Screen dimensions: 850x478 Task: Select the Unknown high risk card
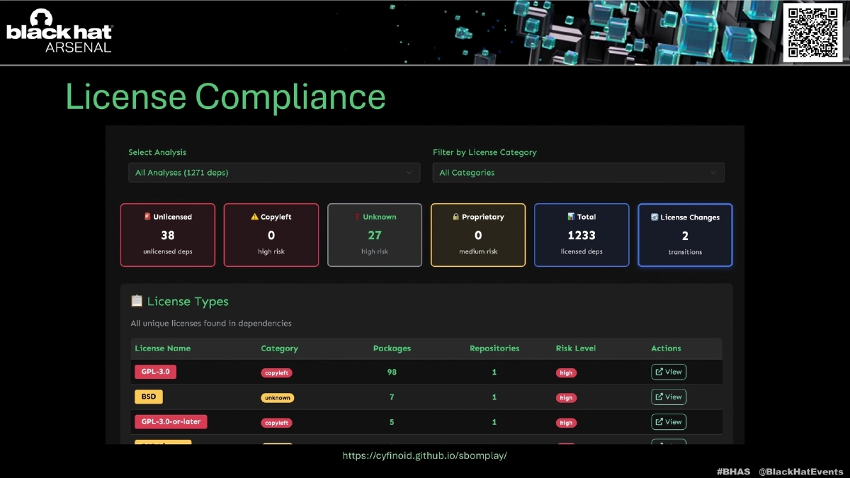click(375, 235)
